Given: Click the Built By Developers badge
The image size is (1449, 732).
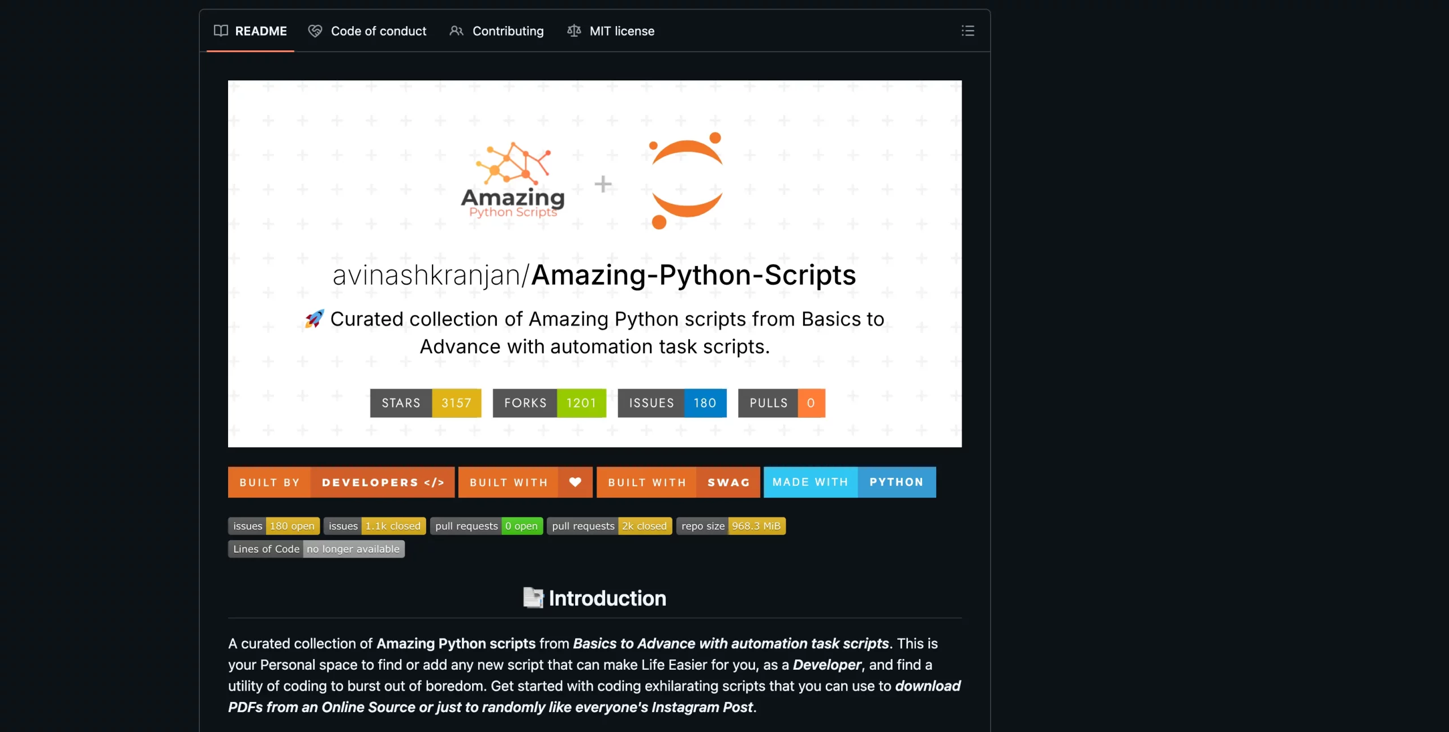Looking at the screenshot, I should [x=341, y=482].
